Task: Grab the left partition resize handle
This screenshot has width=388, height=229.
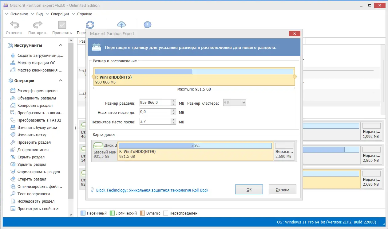Action: (x=93, y=77)
